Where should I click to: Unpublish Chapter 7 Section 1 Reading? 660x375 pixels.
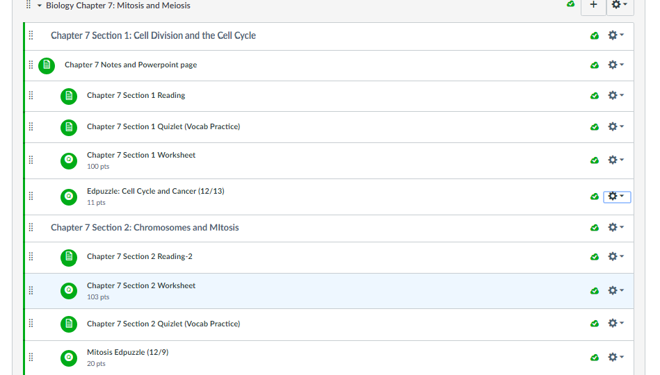595,96
